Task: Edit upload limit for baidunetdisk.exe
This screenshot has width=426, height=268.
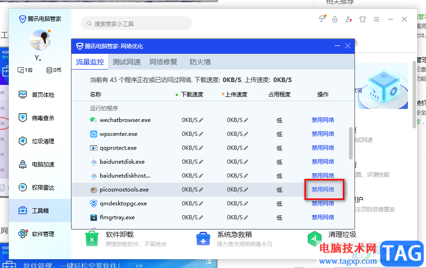Action: [246, 162]
